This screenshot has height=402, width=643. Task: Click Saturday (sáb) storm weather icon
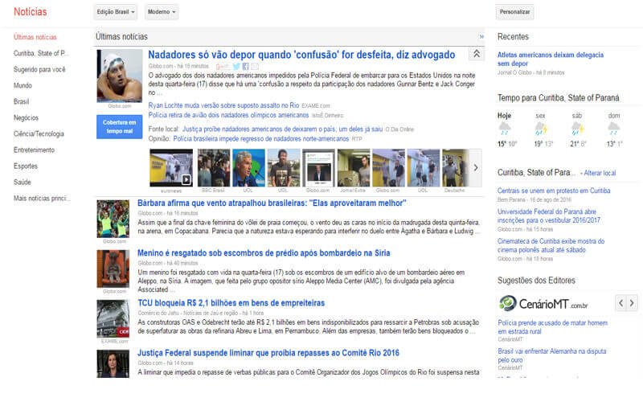click(x=577, y=129)
